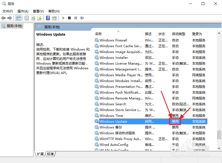Screen dimensions: 222x163
Task: Click the gear icon beside WinHTTP Web Proxy
Action: (97, 139)
